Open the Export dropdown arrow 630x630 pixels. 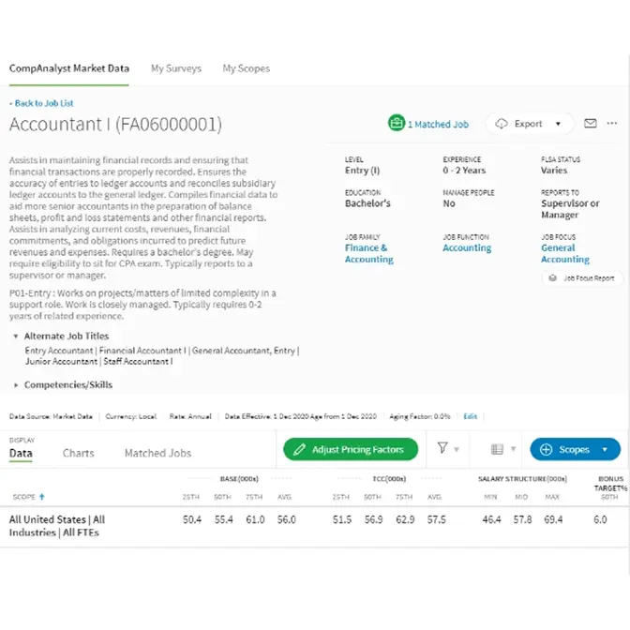(558, 124)
